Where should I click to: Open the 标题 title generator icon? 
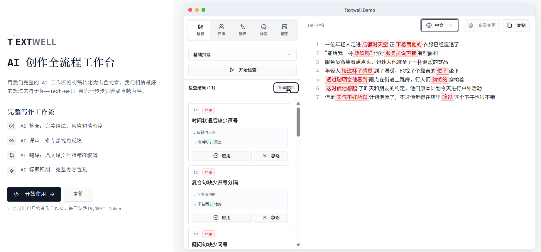tap(263, 30)
